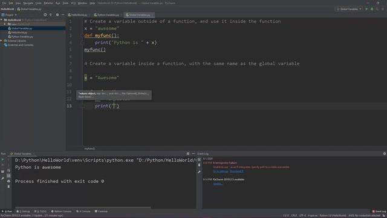This screenshot has width=387, height=218.
Task: Click the Update link in Event Log
Action: tap(218, 183)
